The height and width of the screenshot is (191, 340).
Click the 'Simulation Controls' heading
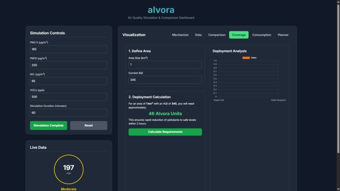[x=47, y=33]
